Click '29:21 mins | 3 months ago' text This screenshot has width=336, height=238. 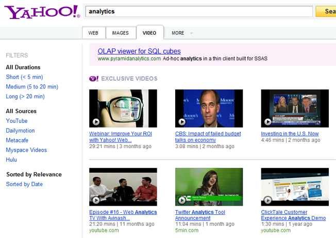(x=120, y=147)
